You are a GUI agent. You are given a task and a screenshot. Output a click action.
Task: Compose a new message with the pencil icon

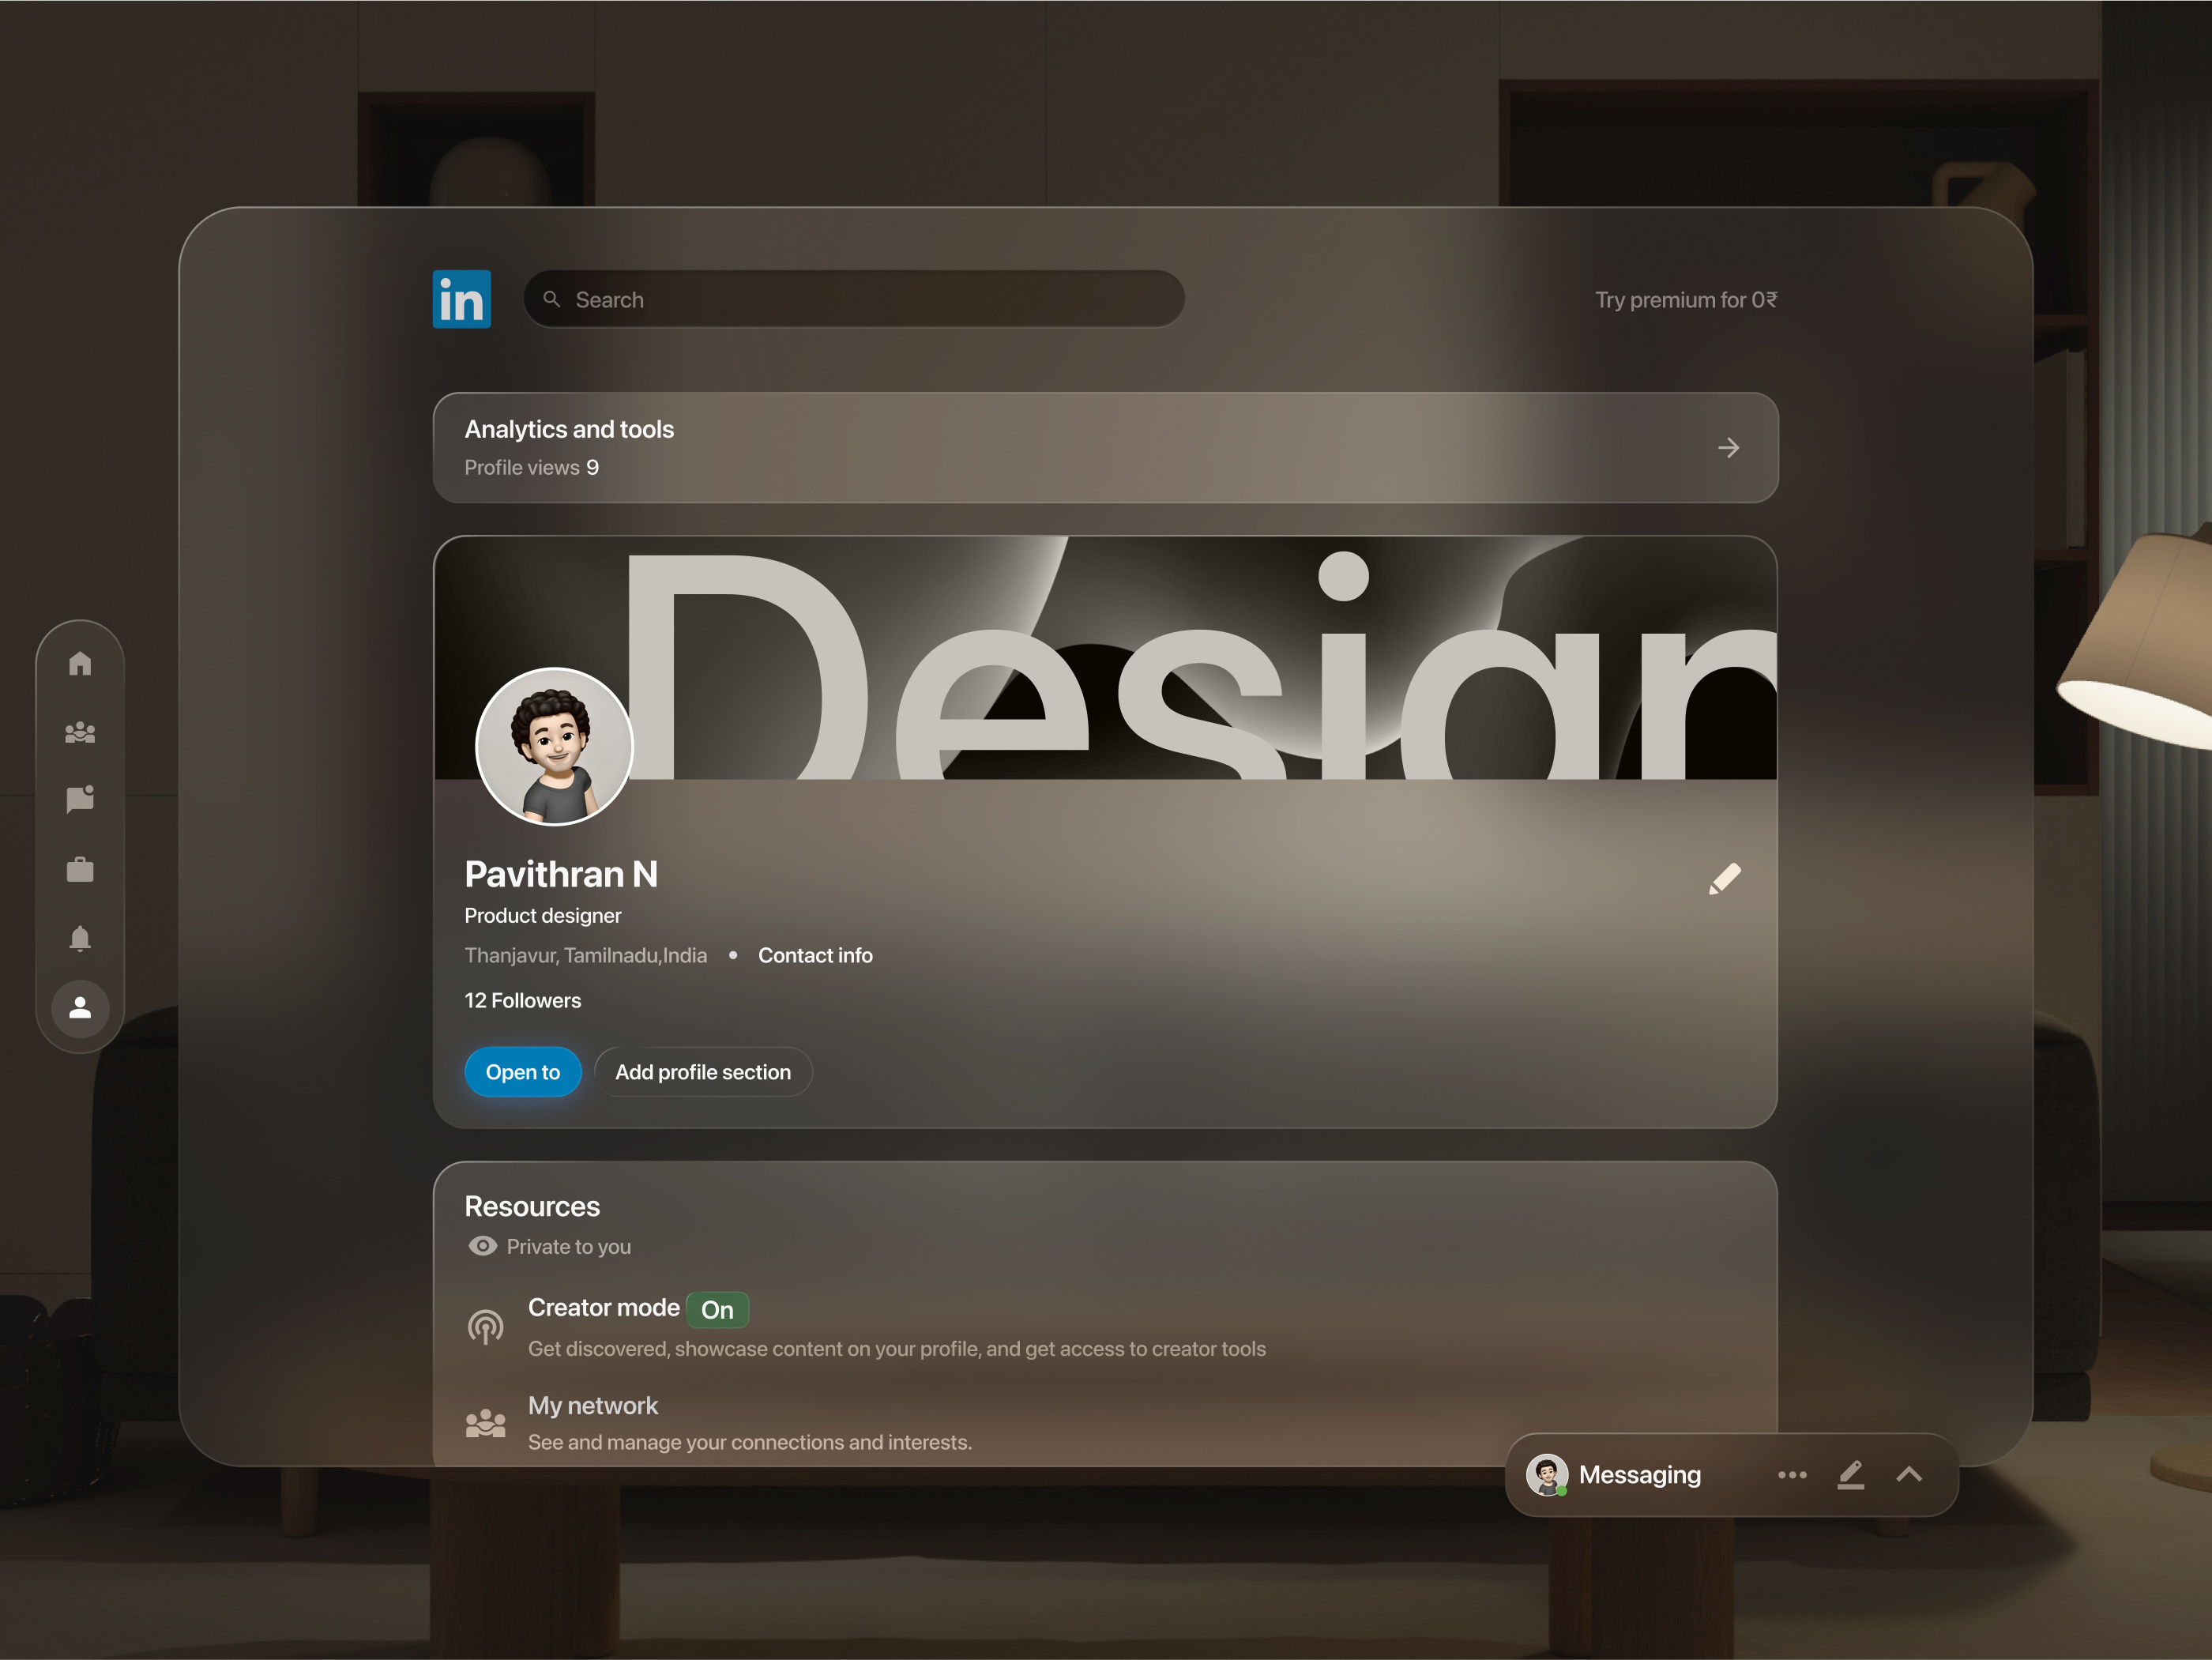tap(1850, 1474)
